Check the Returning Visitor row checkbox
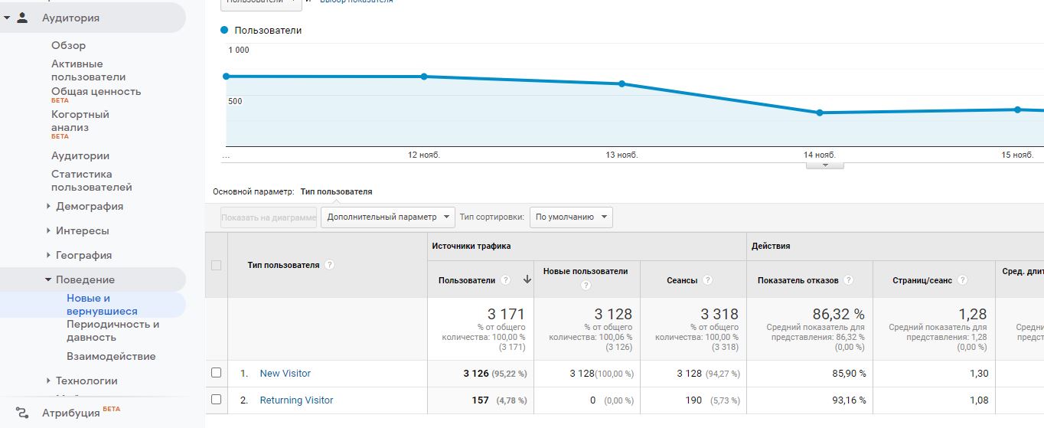This screenshot has height=428, width=1044. tap(216, 400)
